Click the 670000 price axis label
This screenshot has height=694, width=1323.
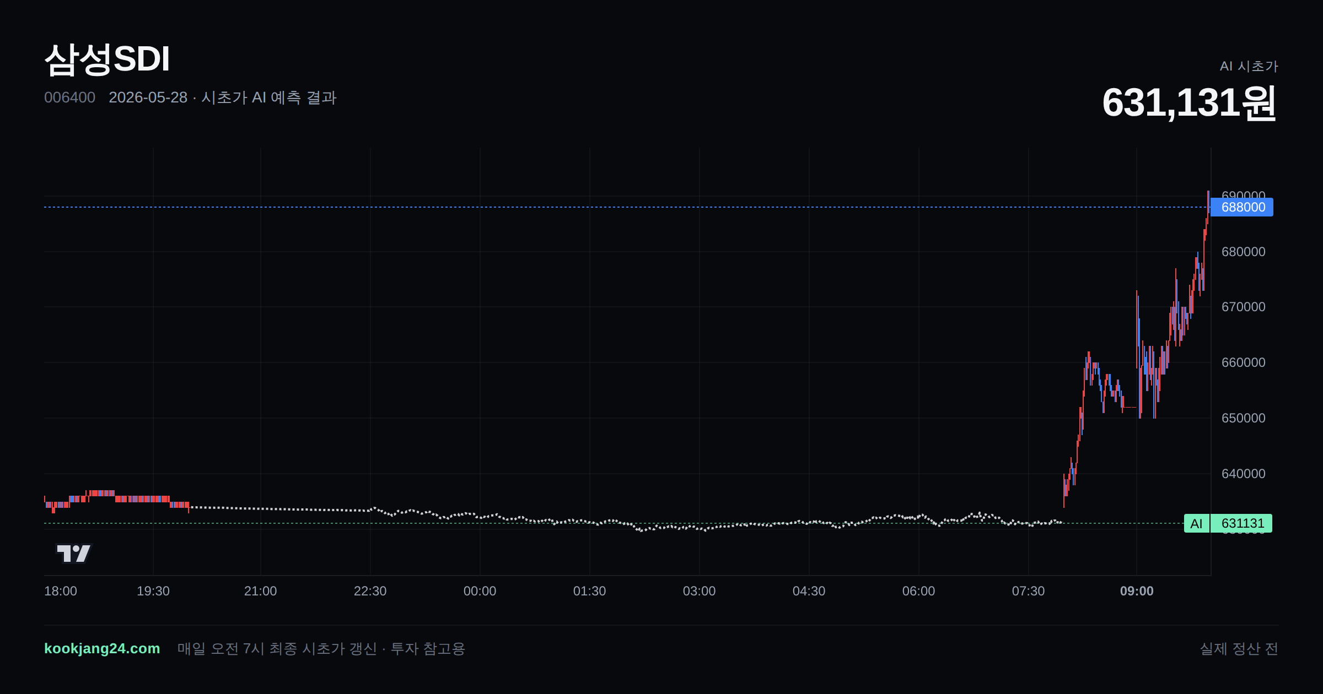(x=1244, y=307)
